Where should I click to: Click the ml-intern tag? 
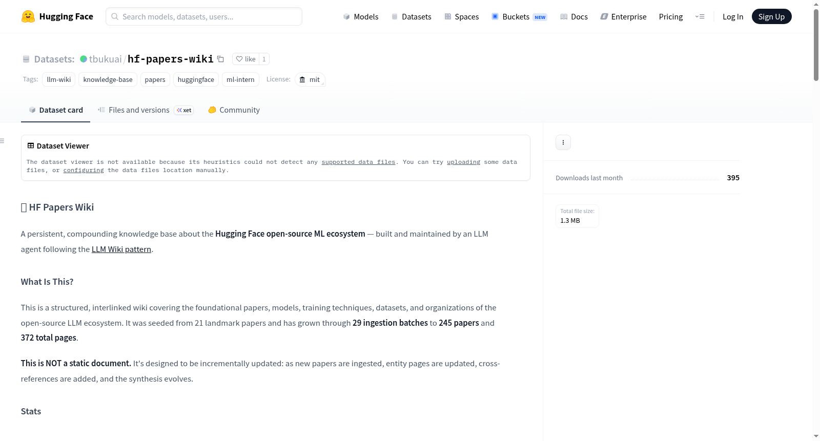click(x=240, y=79)
